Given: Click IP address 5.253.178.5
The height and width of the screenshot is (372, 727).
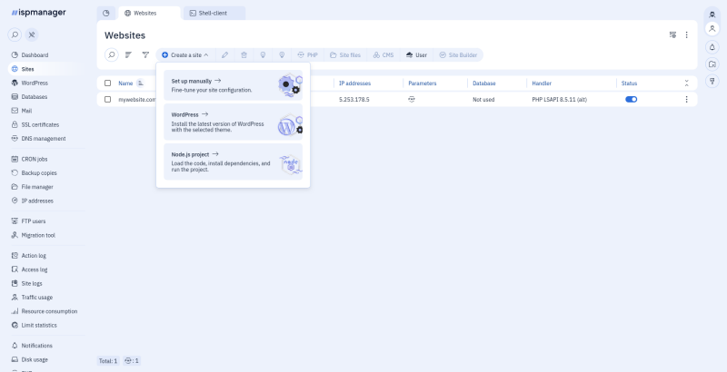Looking at the screenshot, I should click(354, 100).
